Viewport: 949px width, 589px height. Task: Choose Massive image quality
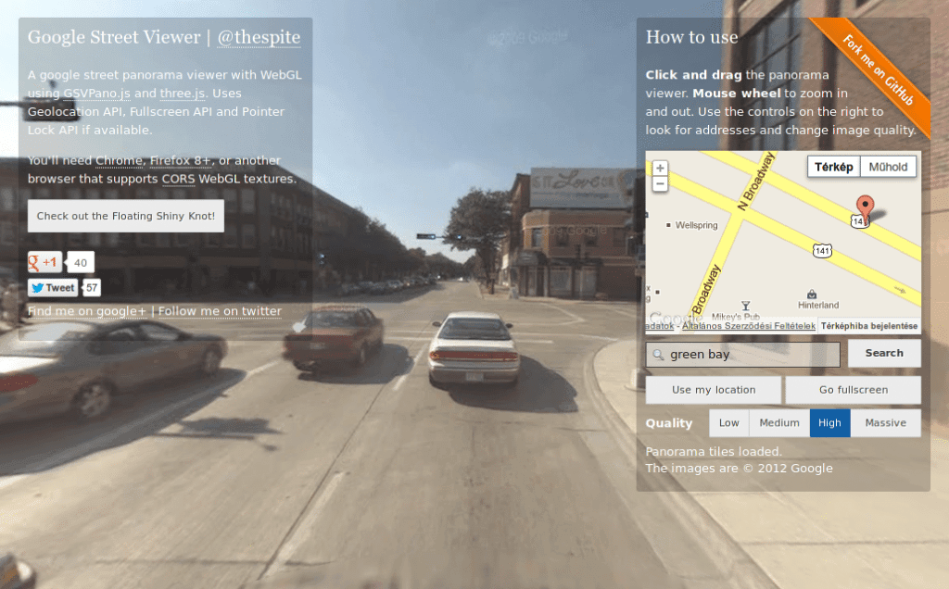click(885, 423)
